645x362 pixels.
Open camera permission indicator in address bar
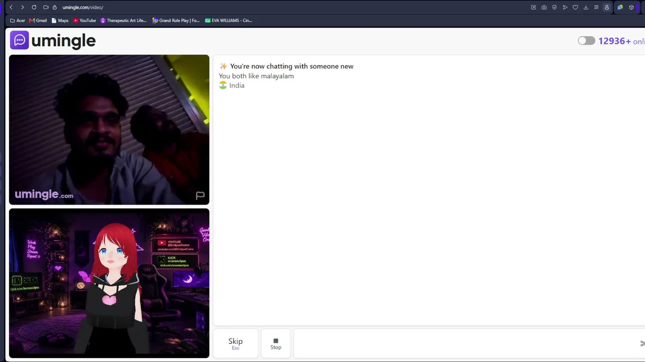(46, 7)
